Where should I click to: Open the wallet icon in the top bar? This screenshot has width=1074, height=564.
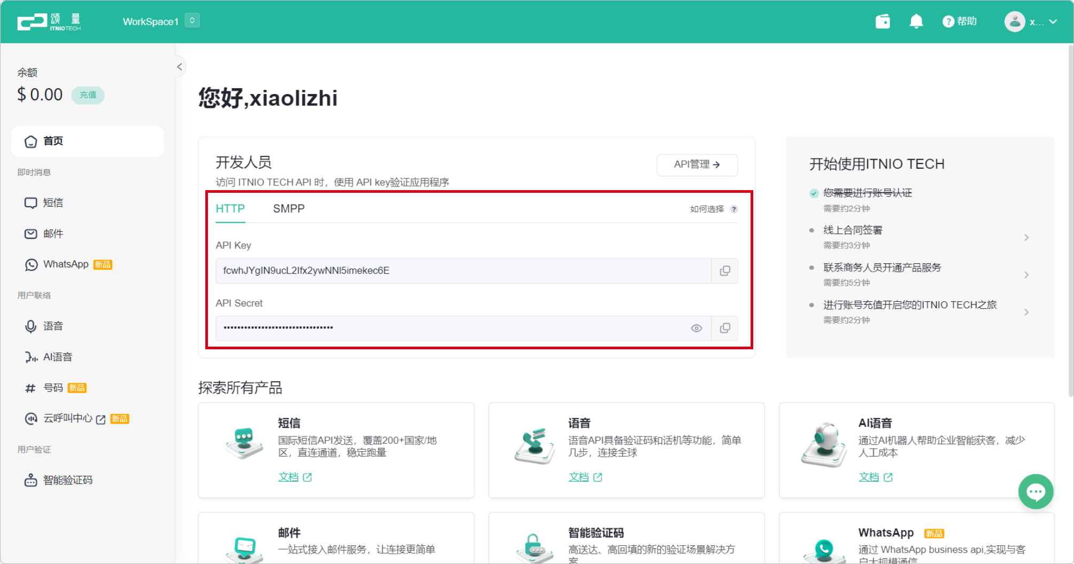(883, 21)
